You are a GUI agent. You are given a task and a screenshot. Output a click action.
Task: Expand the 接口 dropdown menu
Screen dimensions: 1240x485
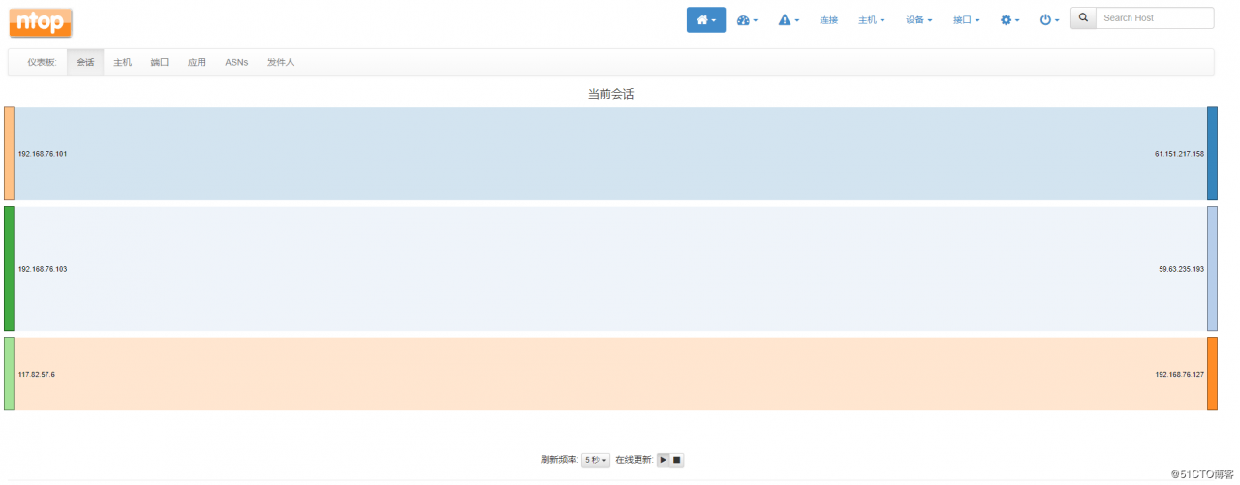966,20
